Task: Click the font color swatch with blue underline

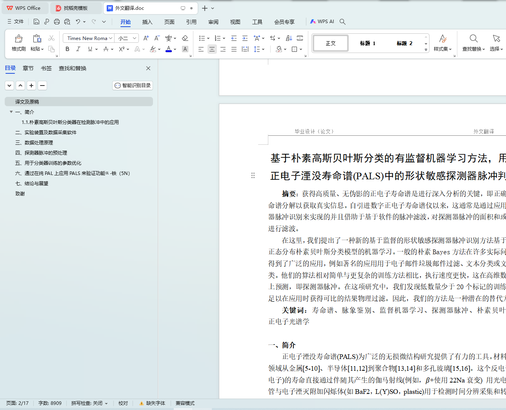Action: pos(169,49)
